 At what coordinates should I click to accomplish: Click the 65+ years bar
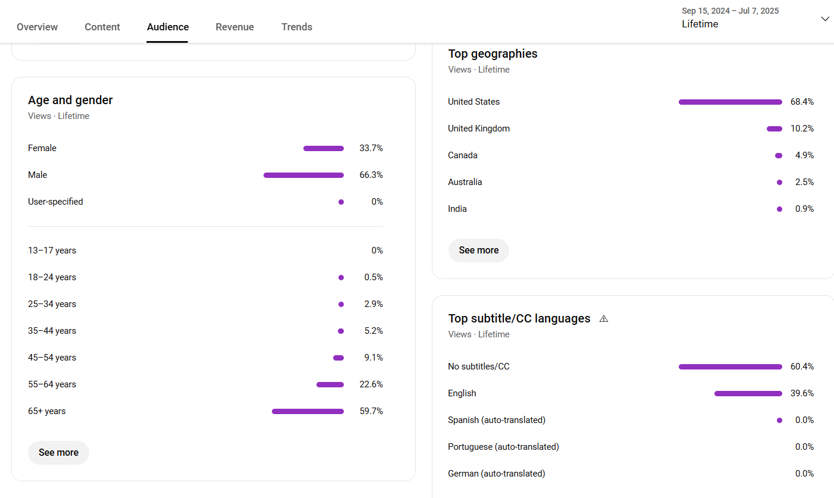[308, 411]
